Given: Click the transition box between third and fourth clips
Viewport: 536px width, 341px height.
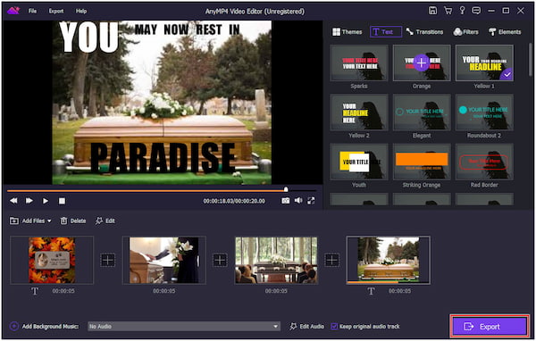Looking at the screenshot, I should click(x=331, y=260).
